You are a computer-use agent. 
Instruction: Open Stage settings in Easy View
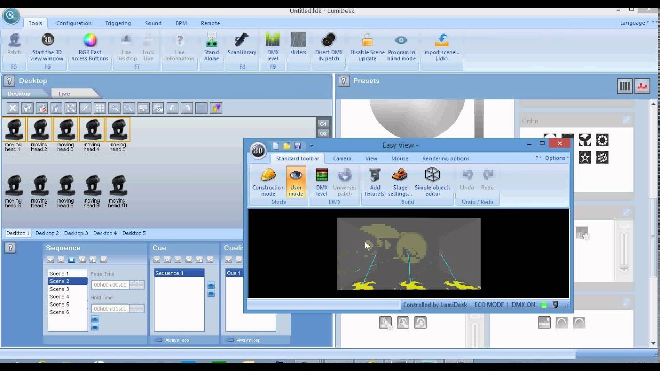point(400,182)
